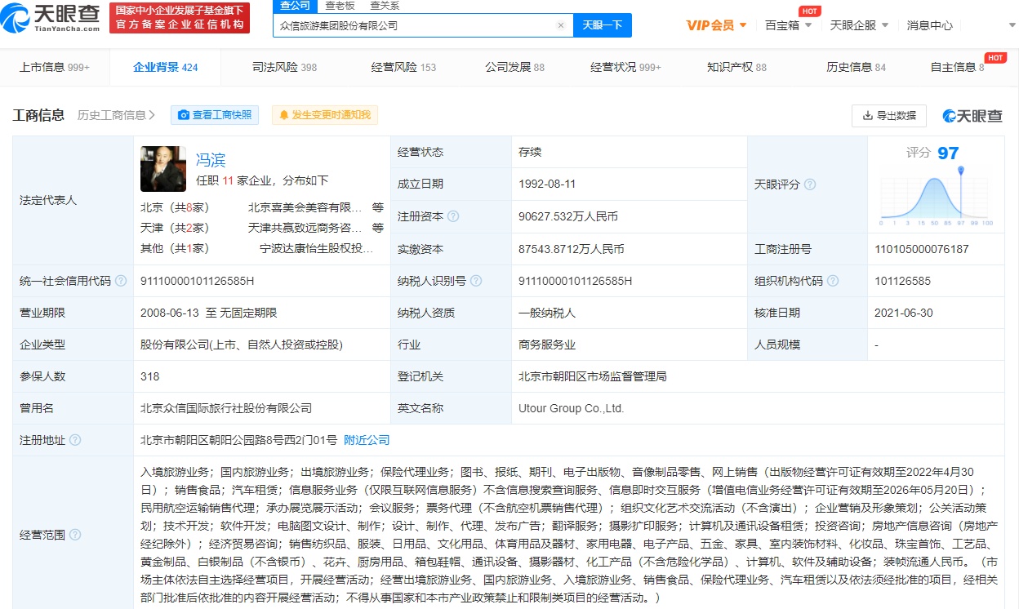Click the 天眼一下 search button
Viewport: 1019px width, 609px height.
603,25
